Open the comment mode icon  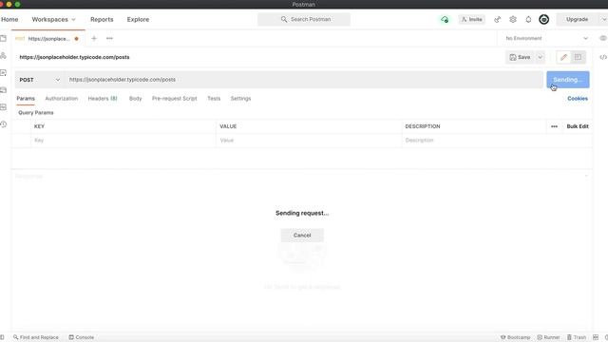coord(579,57)
